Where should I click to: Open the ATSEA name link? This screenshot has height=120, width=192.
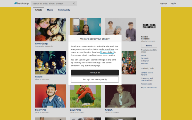(108, 110)
